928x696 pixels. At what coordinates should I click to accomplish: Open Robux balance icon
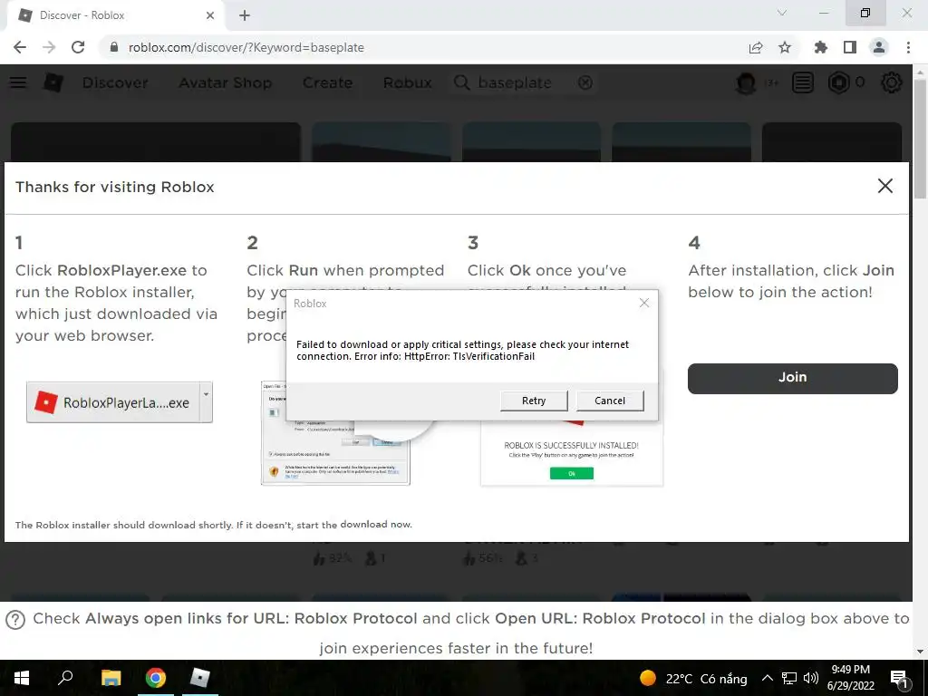click(x=838, y=82)
